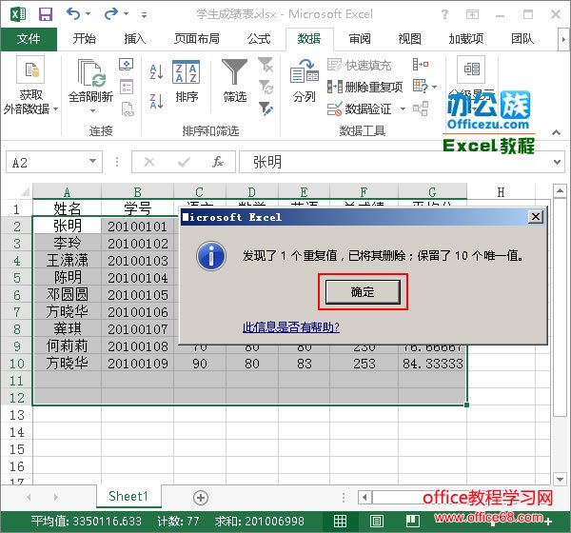571x533 pixels.
Task: Click the What-If Analysis icon
Action: 421,87
